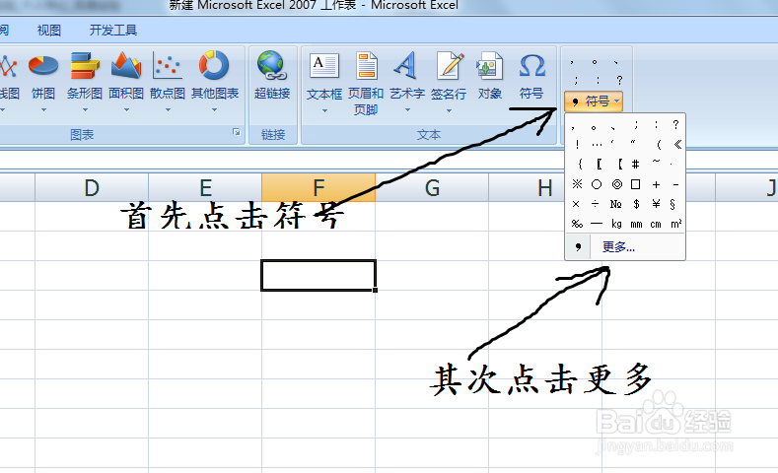The width and height of the screenshot is (778, 473).
Task: Insert an 对象 object
Action: pos(490,75)
